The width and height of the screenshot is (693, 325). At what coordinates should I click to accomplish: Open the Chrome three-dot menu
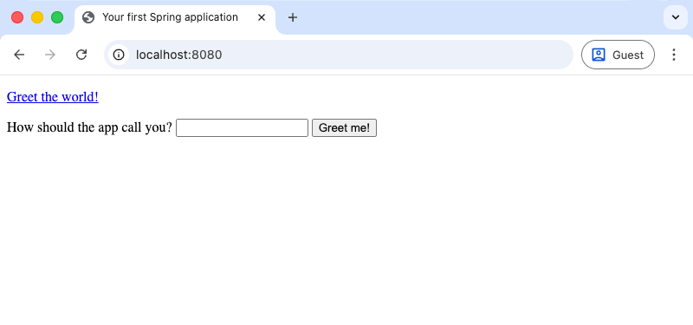(674, 55)
